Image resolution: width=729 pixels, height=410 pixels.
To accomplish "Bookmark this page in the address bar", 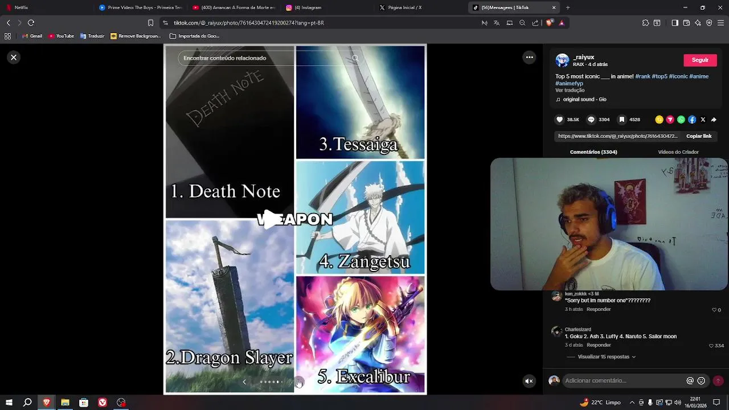I will point(150,23).
